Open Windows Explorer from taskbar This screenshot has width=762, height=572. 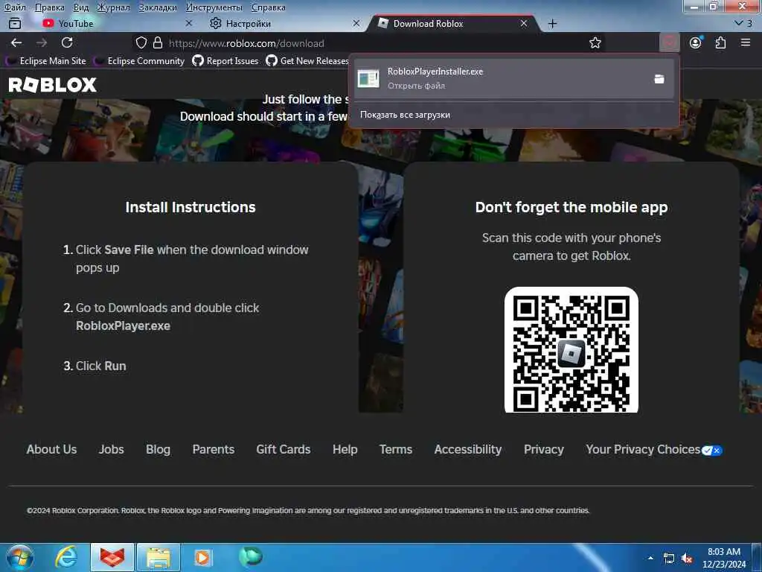pyautogui.click(x=159, y=557)
